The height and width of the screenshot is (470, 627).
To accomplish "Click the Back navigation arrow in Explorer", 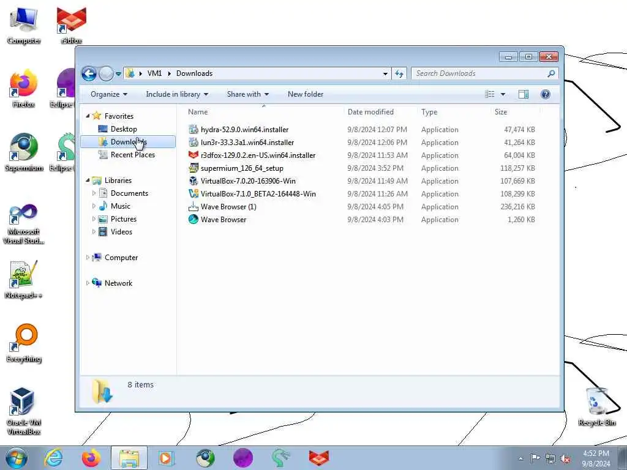I will 89,73.
